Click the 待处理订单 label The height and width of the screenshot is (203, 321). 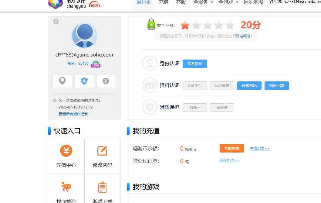pyautogui.click(x=146, y=161)
